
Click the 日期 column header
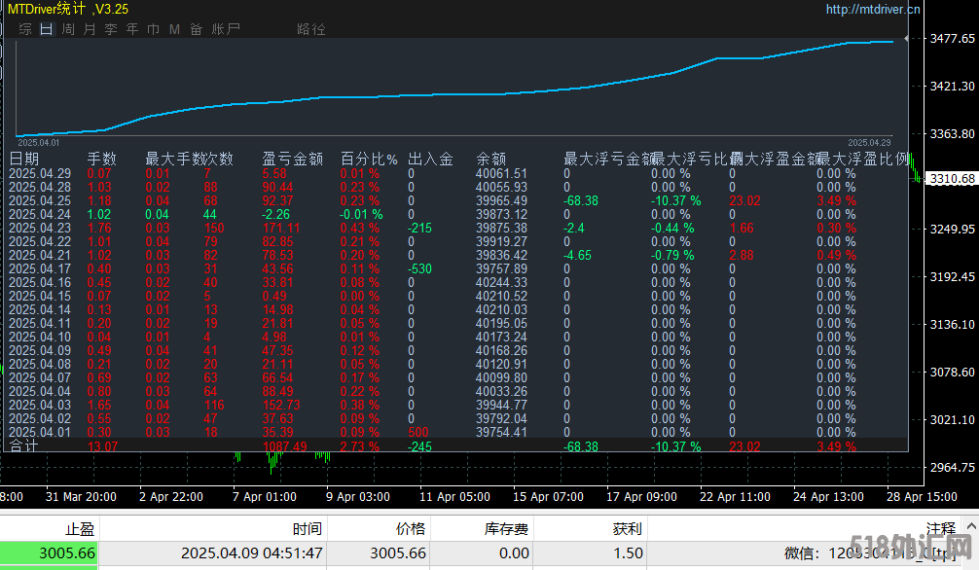point(24,159)
